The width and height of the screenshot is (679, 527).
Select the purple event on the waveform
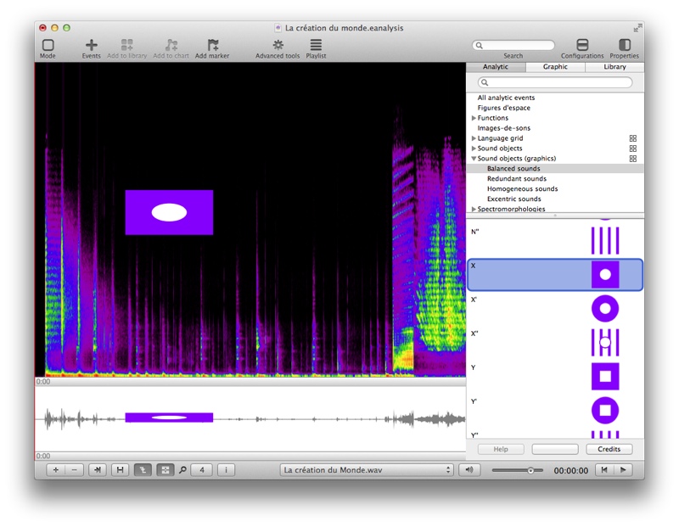(x=169, y=418)
